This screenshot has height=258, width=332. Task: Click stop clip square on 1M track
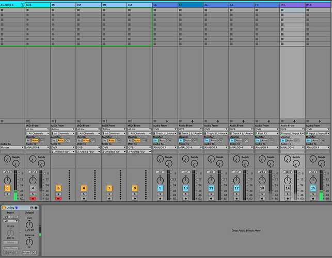tap(53, 120)
